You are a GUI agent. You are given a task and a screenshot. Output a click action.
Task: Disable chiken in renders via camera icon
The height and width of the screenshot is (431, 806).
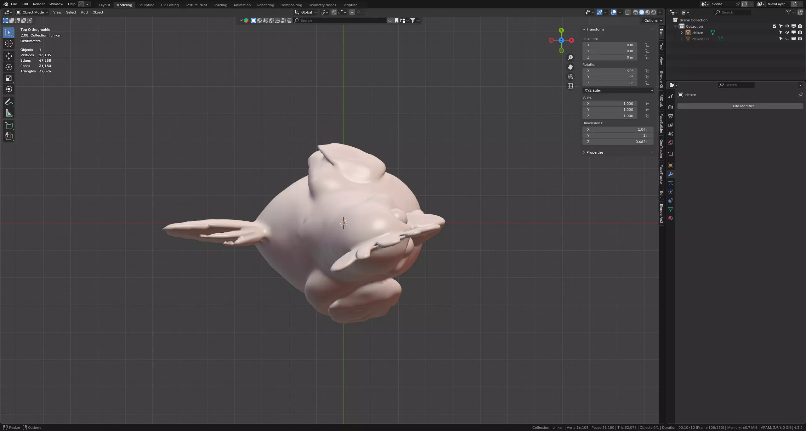tap(800, 32)
